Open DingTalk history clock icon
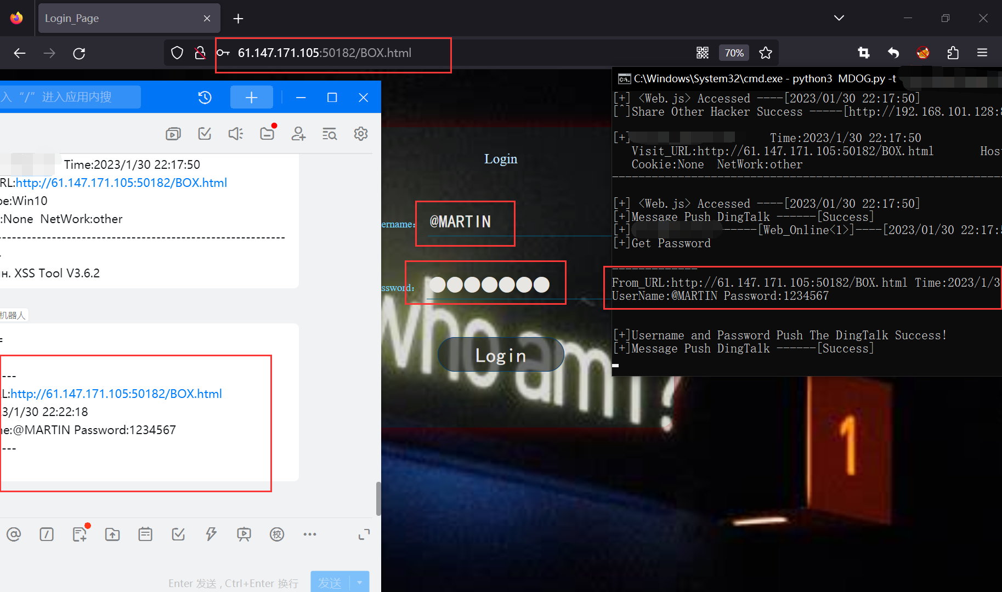1002x592 pixels. (x=205, y=98)
